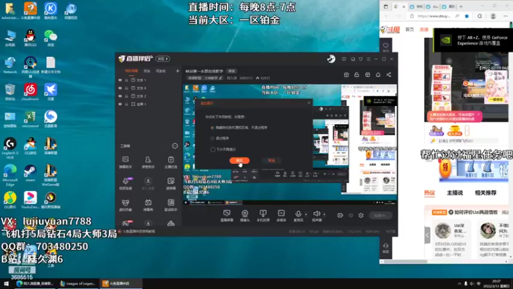The height and width of the screenshot is (289, 513).
Task: Toggle the lock on the 全屏 1 source
Action: [126, 104]
